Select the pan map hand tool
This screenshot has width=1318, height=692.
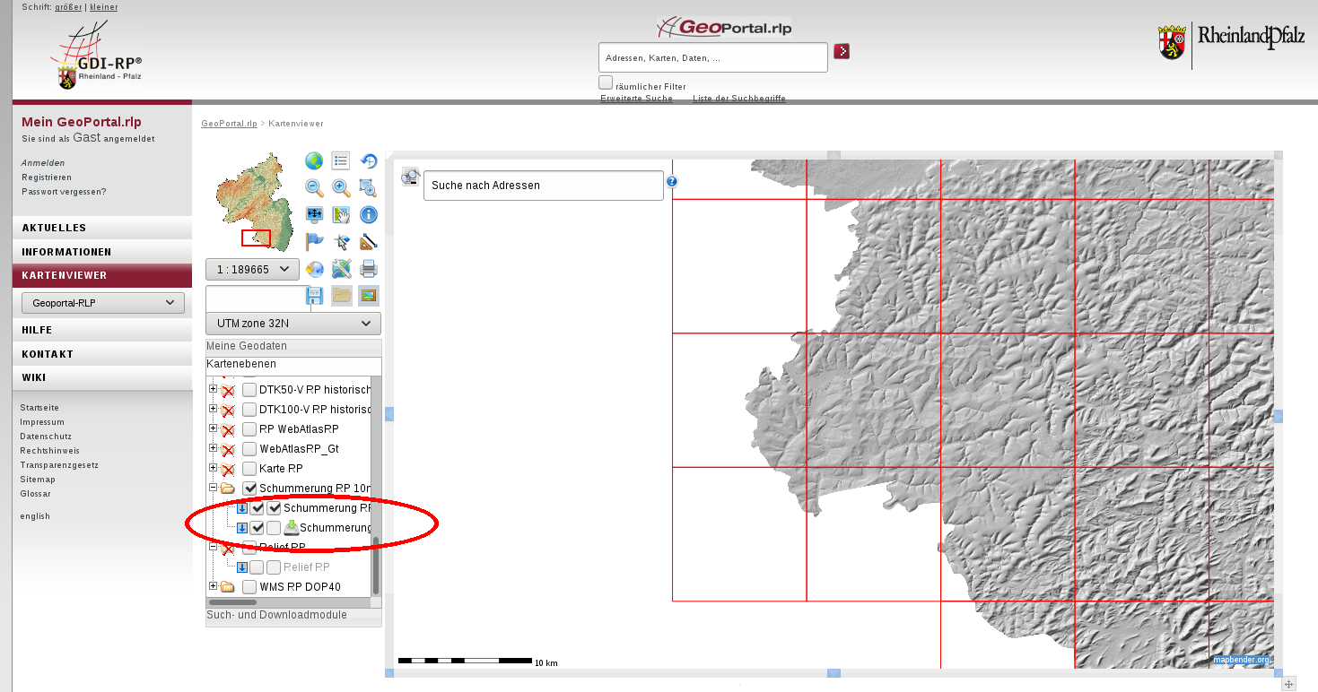pyautogui.click(x=341, y=214)
